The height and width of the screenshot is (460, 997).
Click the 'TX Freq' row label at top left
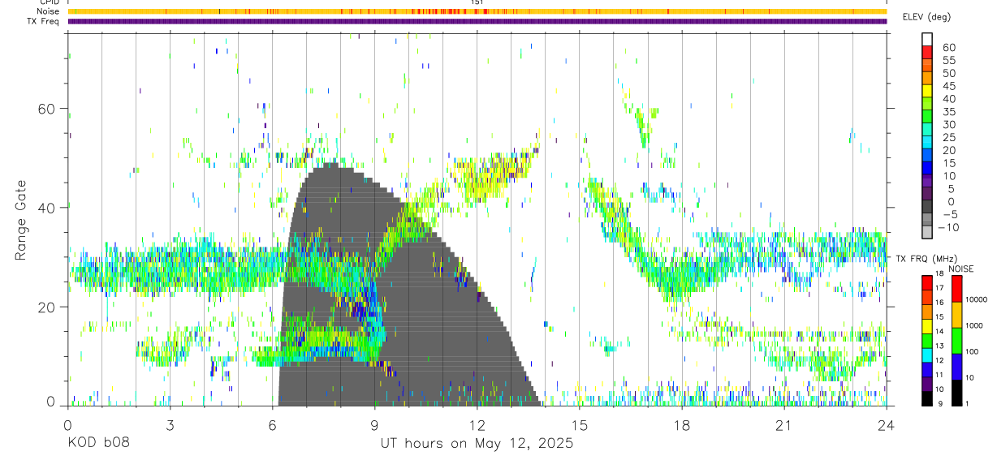[x=44, y=21]
